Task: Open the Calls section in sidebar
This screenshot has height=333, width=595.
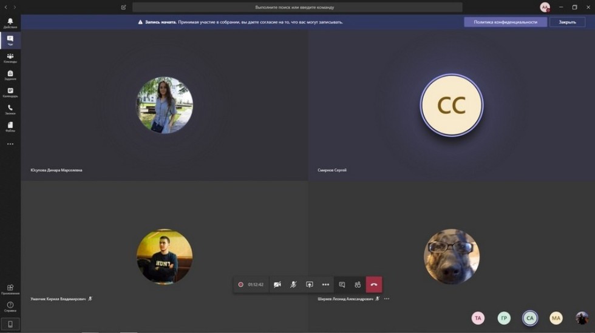Action: [10, 109]
